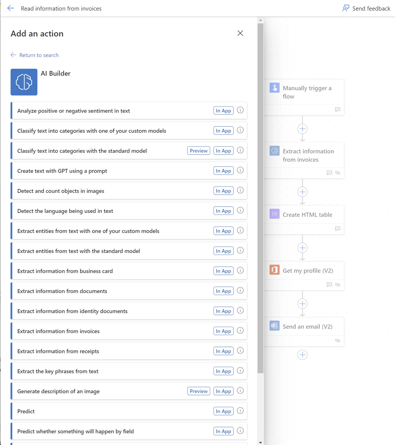Screen dimensions: 395x445
Task: Select Detect and count objects in images
Action: point(61,191)
